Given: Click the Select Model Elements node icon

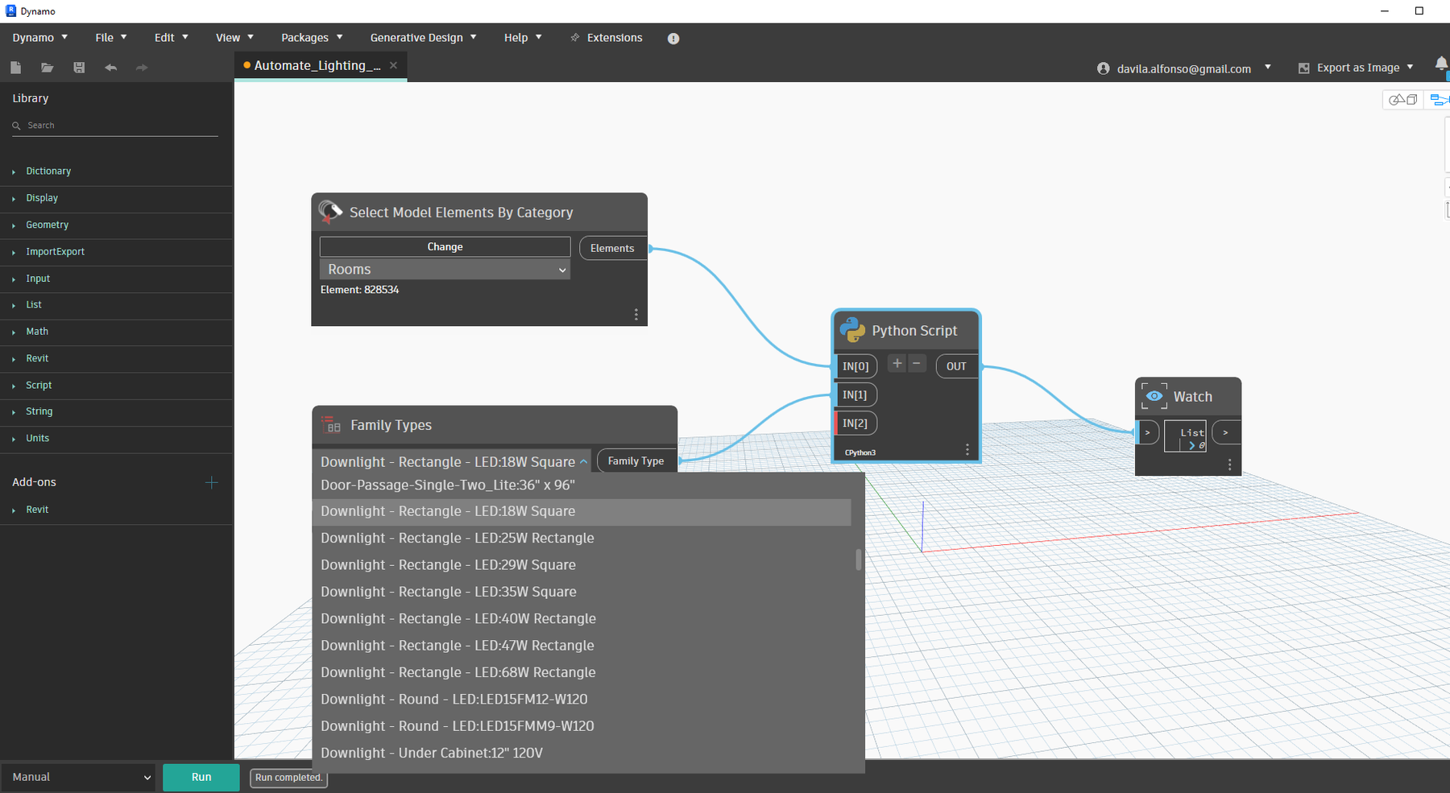Looking at the screenshot, I should [330, 212].
